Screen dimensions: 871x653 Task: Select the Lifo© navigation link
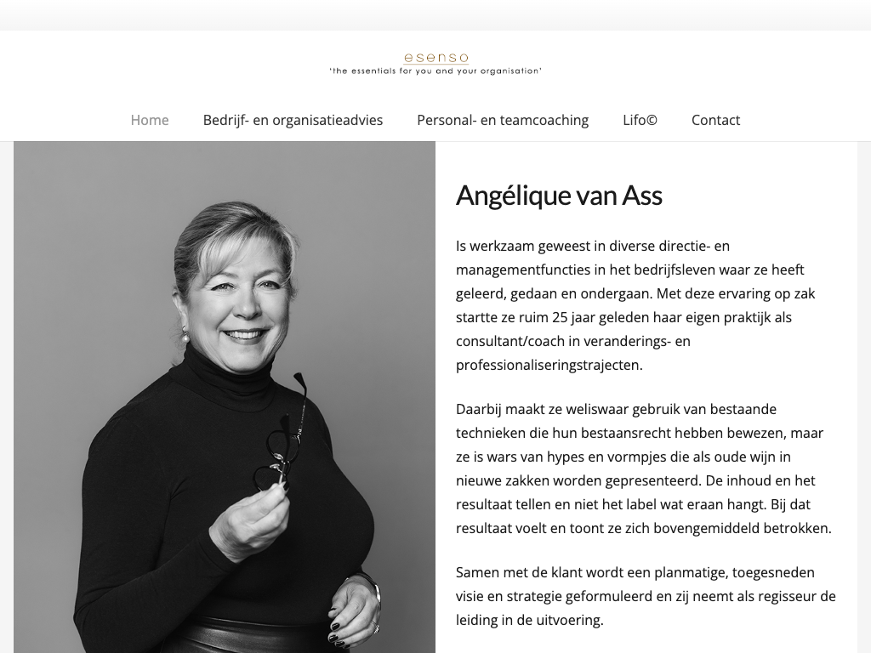tap(640, 120)
